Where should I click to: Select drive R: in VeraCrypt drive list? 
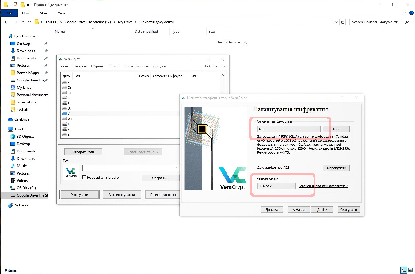click(67, 93)
